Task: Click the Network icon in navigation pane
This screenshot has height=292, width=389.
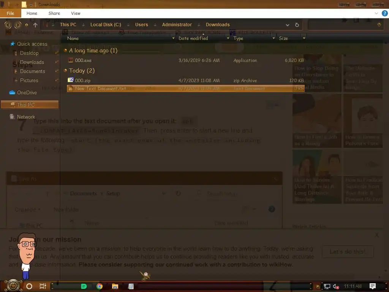Action: (12, 117)
